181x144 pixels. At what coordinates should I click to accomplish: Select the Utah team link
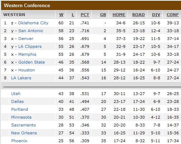pyautogui.click(x=16, y=94)
